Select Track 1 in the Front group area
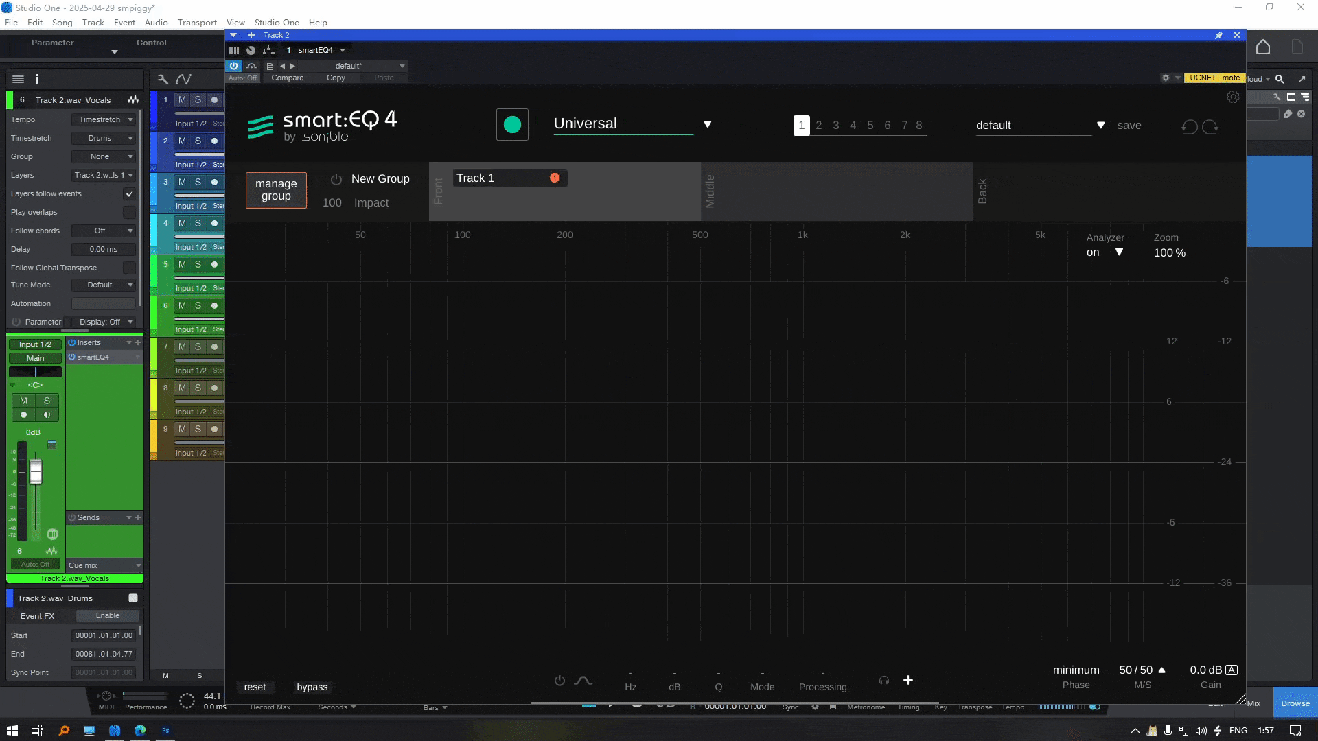Viewport: 1318px width, 741px height. point(509,178)
